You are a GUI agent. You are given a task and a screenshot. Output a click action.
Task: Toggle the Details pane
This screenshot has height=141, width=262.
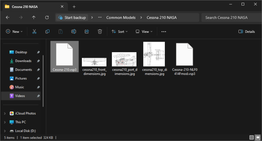pos(247,31)
